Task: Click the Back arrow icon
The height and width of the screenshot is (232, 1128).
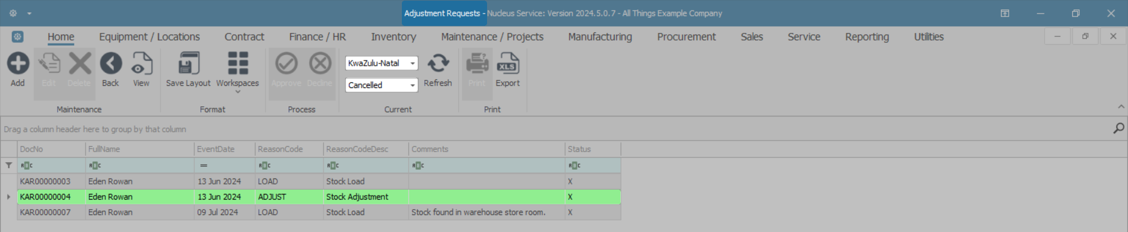Action: point(110,63)
